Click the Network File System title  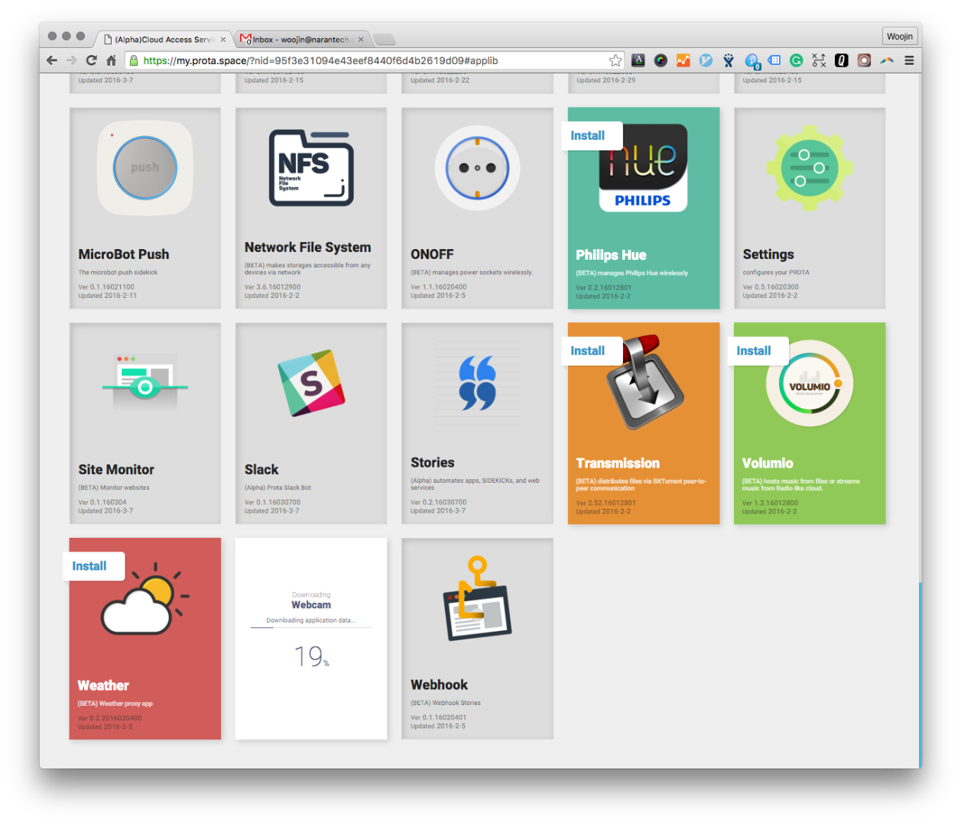tap(307, 247)
